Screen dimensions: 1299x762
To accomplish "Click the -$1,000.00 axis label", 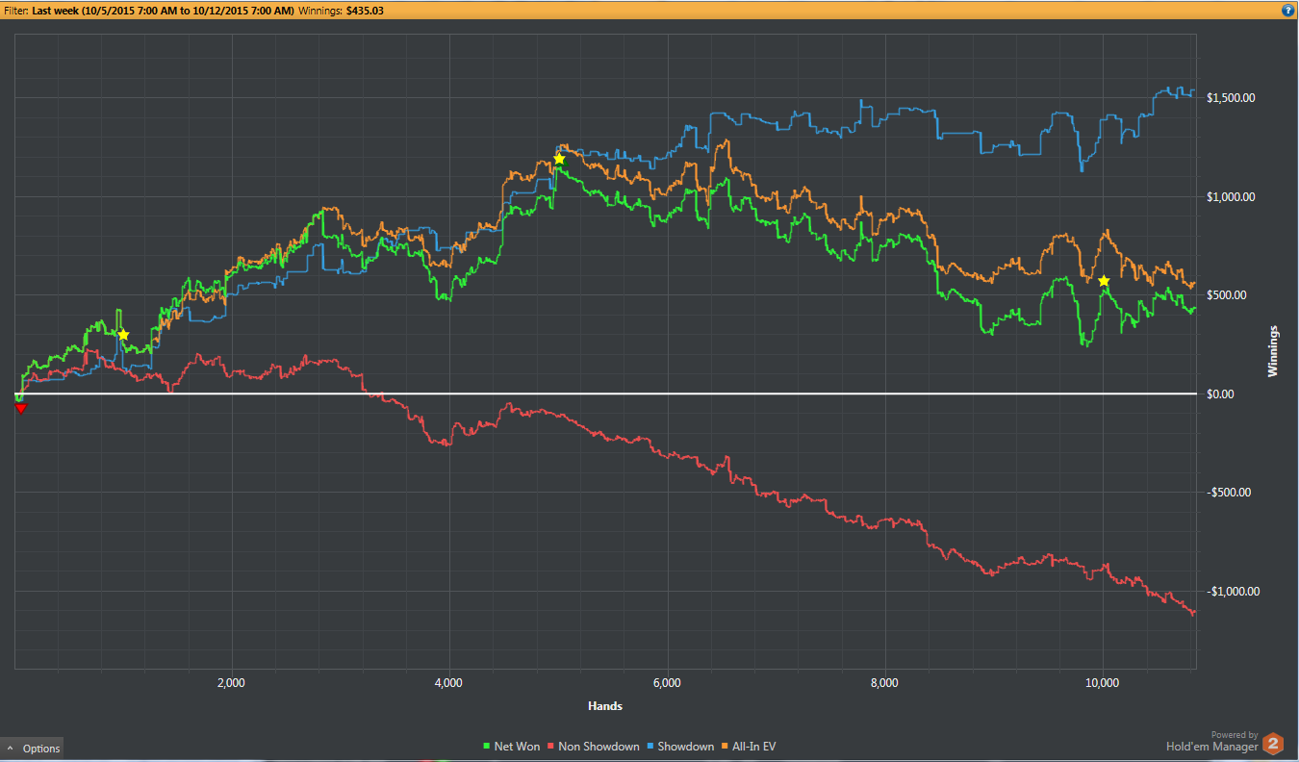I will 1235,592.
